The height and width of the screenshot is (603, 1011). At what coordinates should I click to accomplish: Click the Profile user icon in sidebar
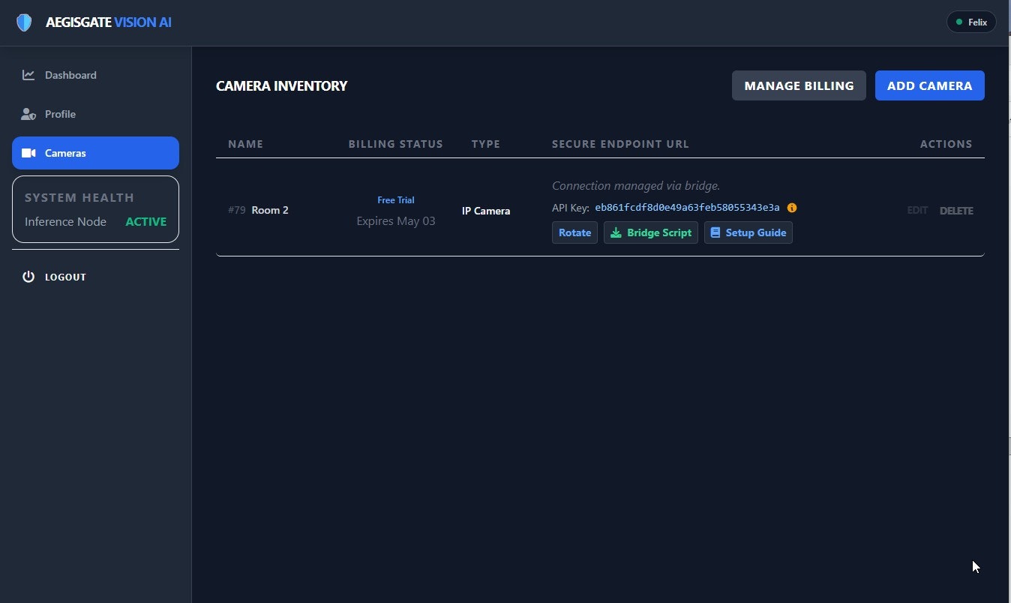pyautogui.click(x=28, y=114)
